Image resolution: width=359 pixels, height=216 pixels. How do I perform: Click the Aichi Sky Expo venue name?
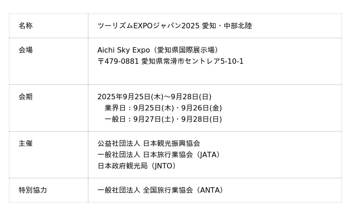[x=123, y=50]
